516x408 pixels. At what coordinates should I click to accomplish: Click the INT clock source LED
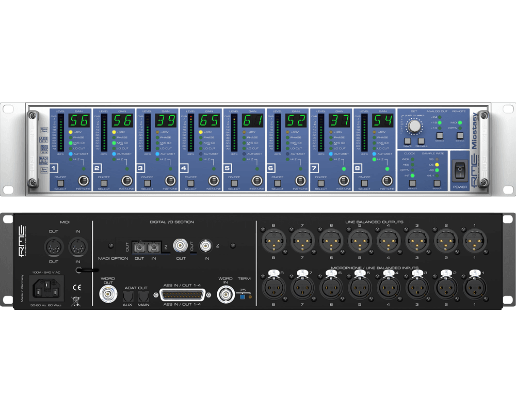(x=412, y=175)
